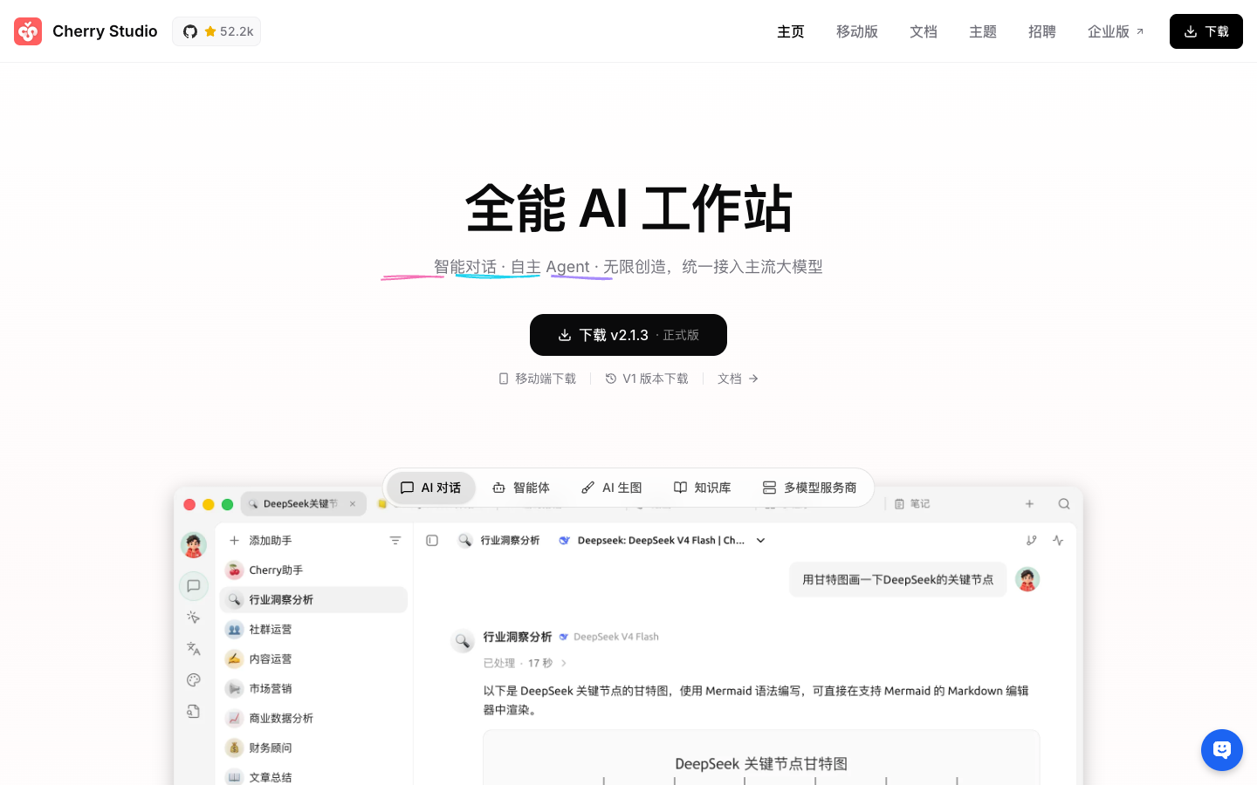Expand the 已处理 17 秒 details

tap(525, 663)
